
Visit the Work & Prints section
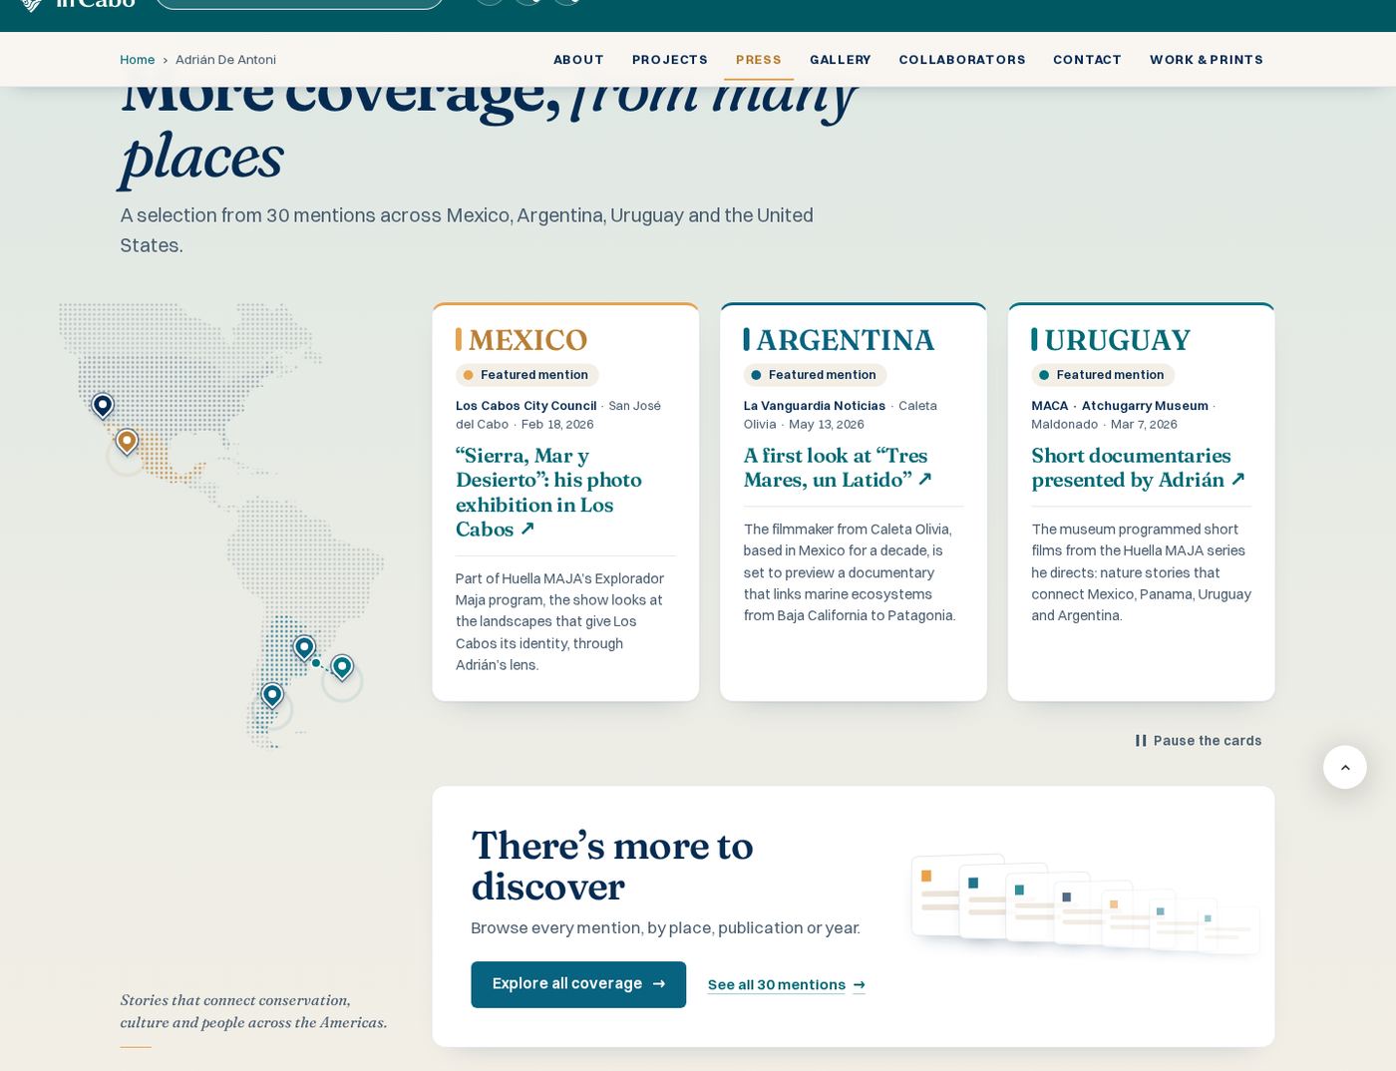(x=1207, y=60)
